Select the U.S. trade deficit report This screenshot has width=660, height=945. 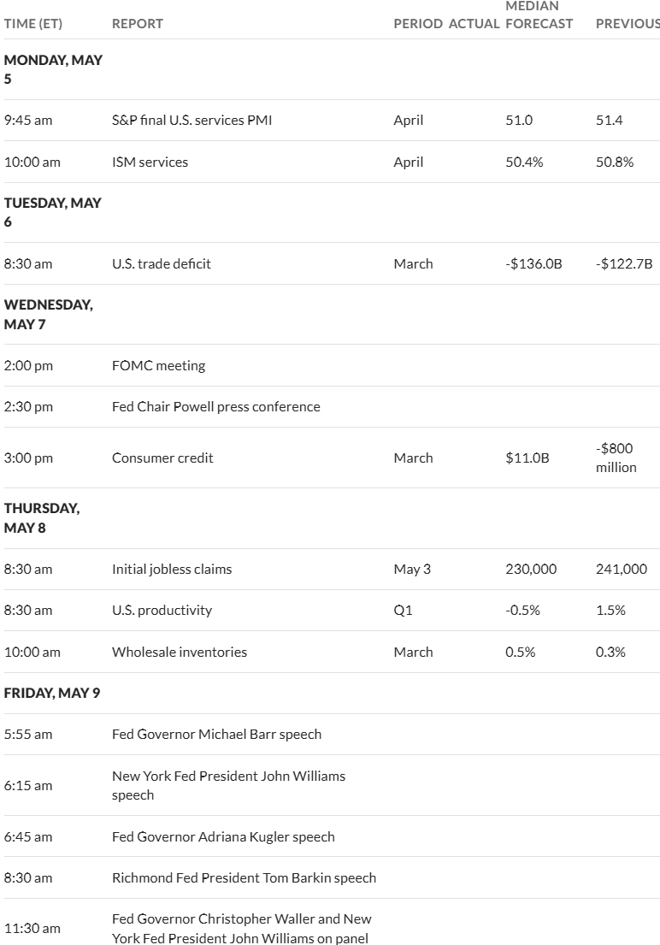(x=162, y=263)
